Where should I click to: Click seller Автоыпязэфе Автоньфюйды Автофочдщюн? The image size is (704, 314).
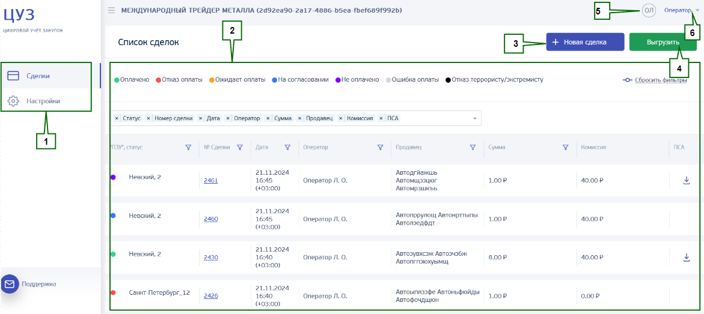[x=438, y=296]
